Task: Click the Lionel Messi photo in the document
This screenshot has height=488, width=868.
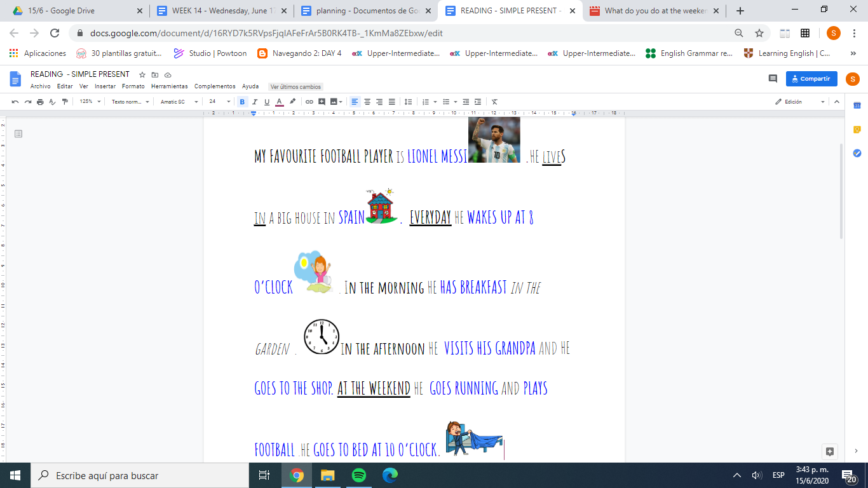Action: [x=494, y=140]
